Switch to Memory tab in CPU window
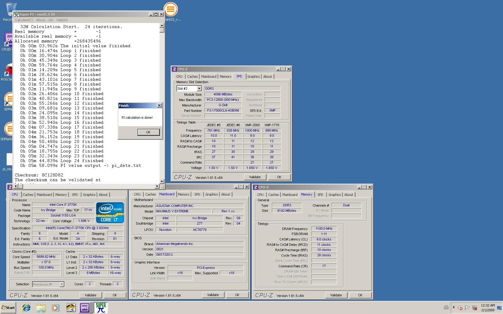Image resolution: width=503 pixels, height=314 pixels. pyautogui.click(x=61, y=195)
